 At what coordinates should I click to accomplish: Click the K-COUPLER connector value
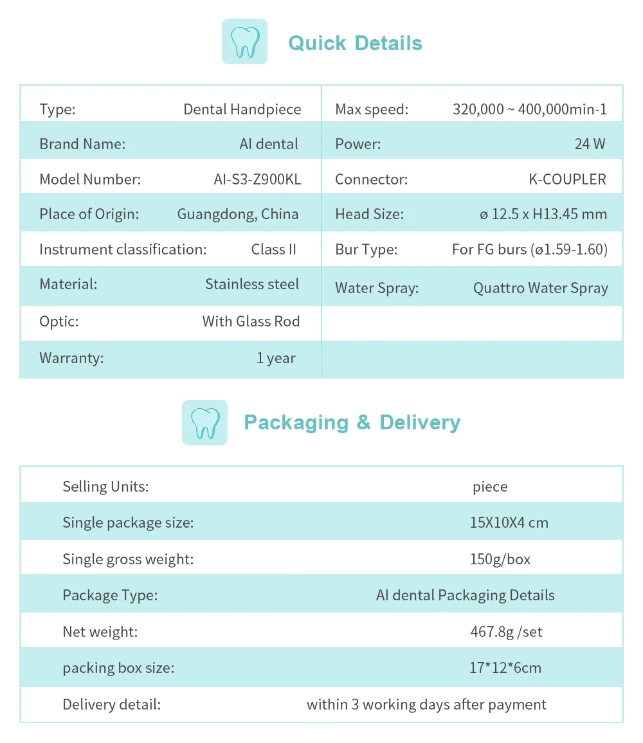(x=567, y=179)
